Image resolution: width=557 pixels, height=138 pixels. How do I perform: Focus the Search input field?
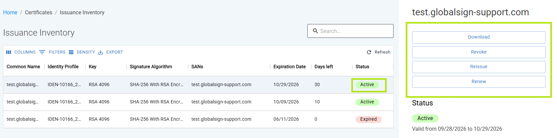pos(350,31)
